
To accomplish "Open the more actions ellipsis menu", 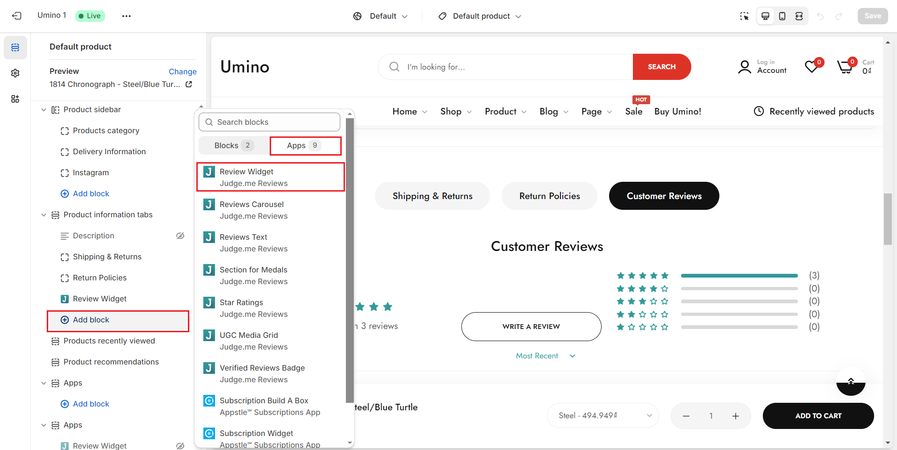I will point(126,16).
